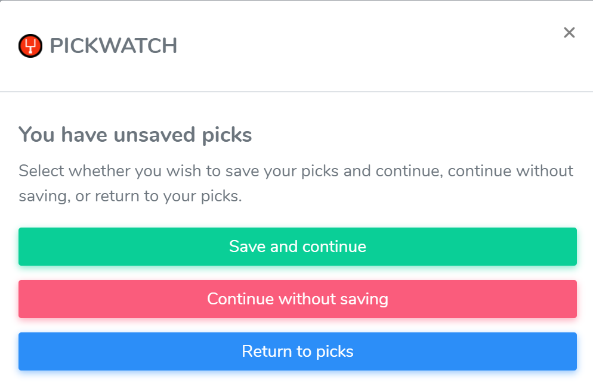Discard changes using the pink-red button
This screenshot has width=593, height=386.
(x=297, y=299)
